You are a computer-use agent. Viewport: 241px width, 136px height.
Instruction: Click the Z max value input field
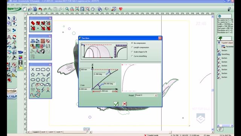pyautogui.click(x=85, y=70)
